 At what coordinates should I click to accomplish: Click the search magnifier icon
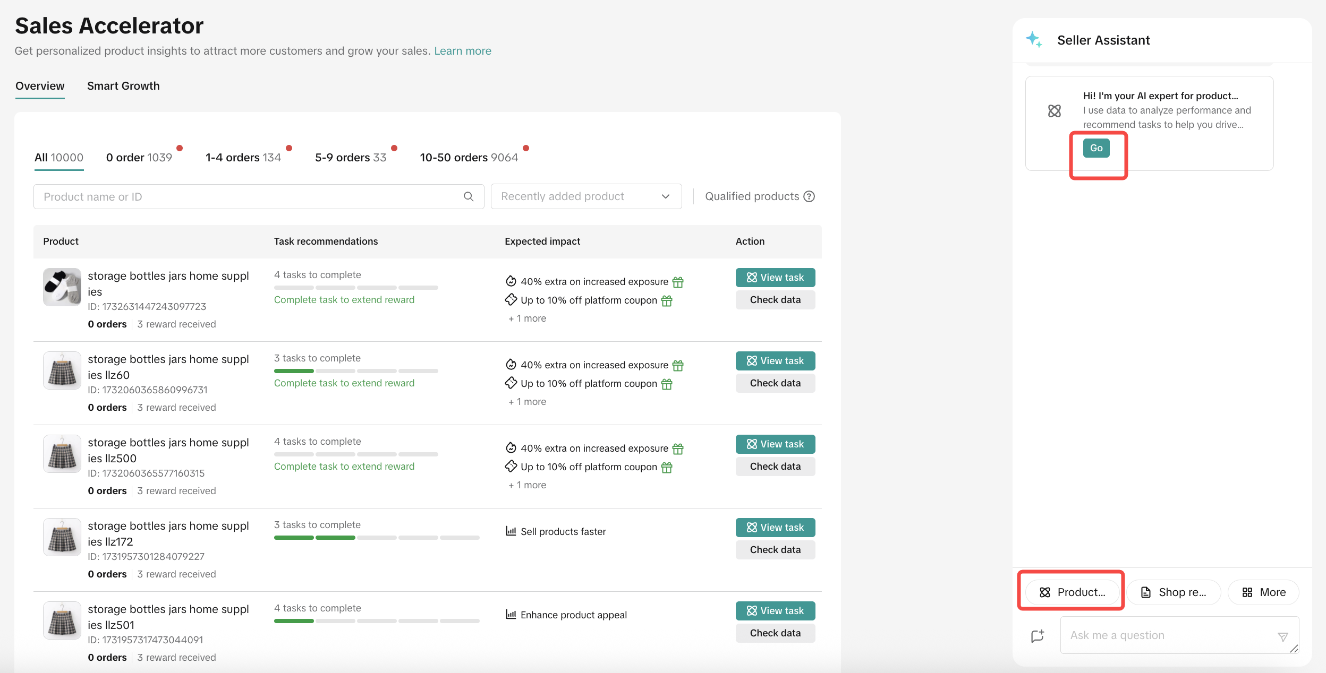coord(468,196)
